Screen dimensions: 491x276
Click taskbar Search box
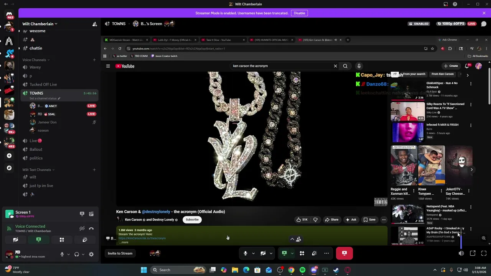[x=178, y=270]
